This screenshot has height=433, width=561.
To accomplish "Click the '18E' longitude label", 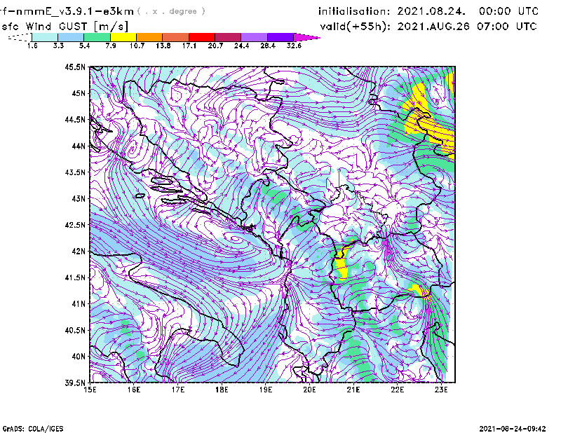I will tap(222, 390).
